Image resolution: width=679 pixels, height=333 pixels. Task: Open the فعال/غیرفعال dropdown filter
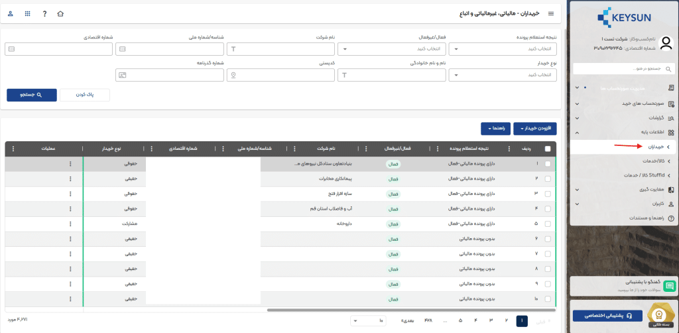391,49
